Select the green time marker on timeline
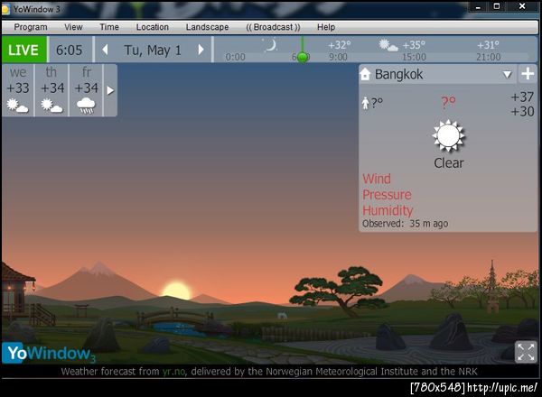 (303, 57)
